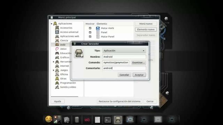This screenshot has width=223, height=125.
Task: Click Cancelar in Crear lanzador dialog
Action: point(124,75)
